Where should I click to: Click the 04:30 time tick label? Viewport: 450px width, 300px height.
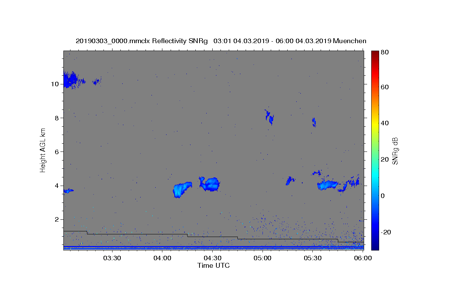212,258
